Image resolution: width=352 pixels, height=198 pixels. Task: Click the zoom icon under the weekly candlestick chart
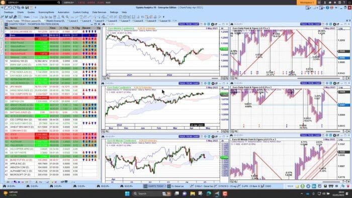[104, 78]
